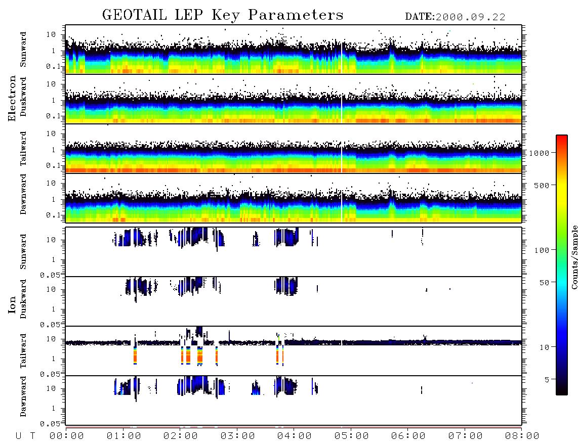This screenshot has width=578, height=445.
Task: Click the 01:00 time tick label
Action: pyautogui.click(x=124, y=436)
